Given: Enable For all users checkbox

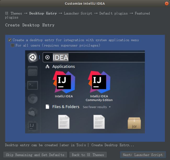Looking at the screenshot, I should coord(13,45).
